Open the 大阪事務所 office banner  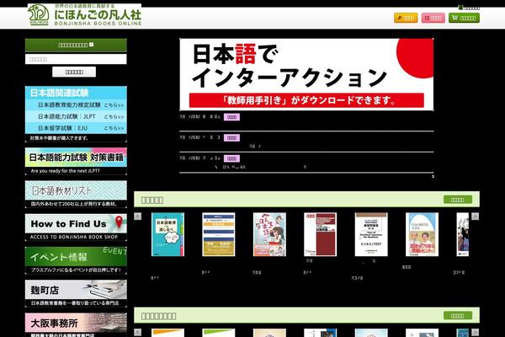76,325
